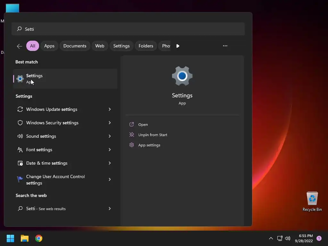Expand Date & time settings chevron
328x246 pixels.
tap(110, 163)
